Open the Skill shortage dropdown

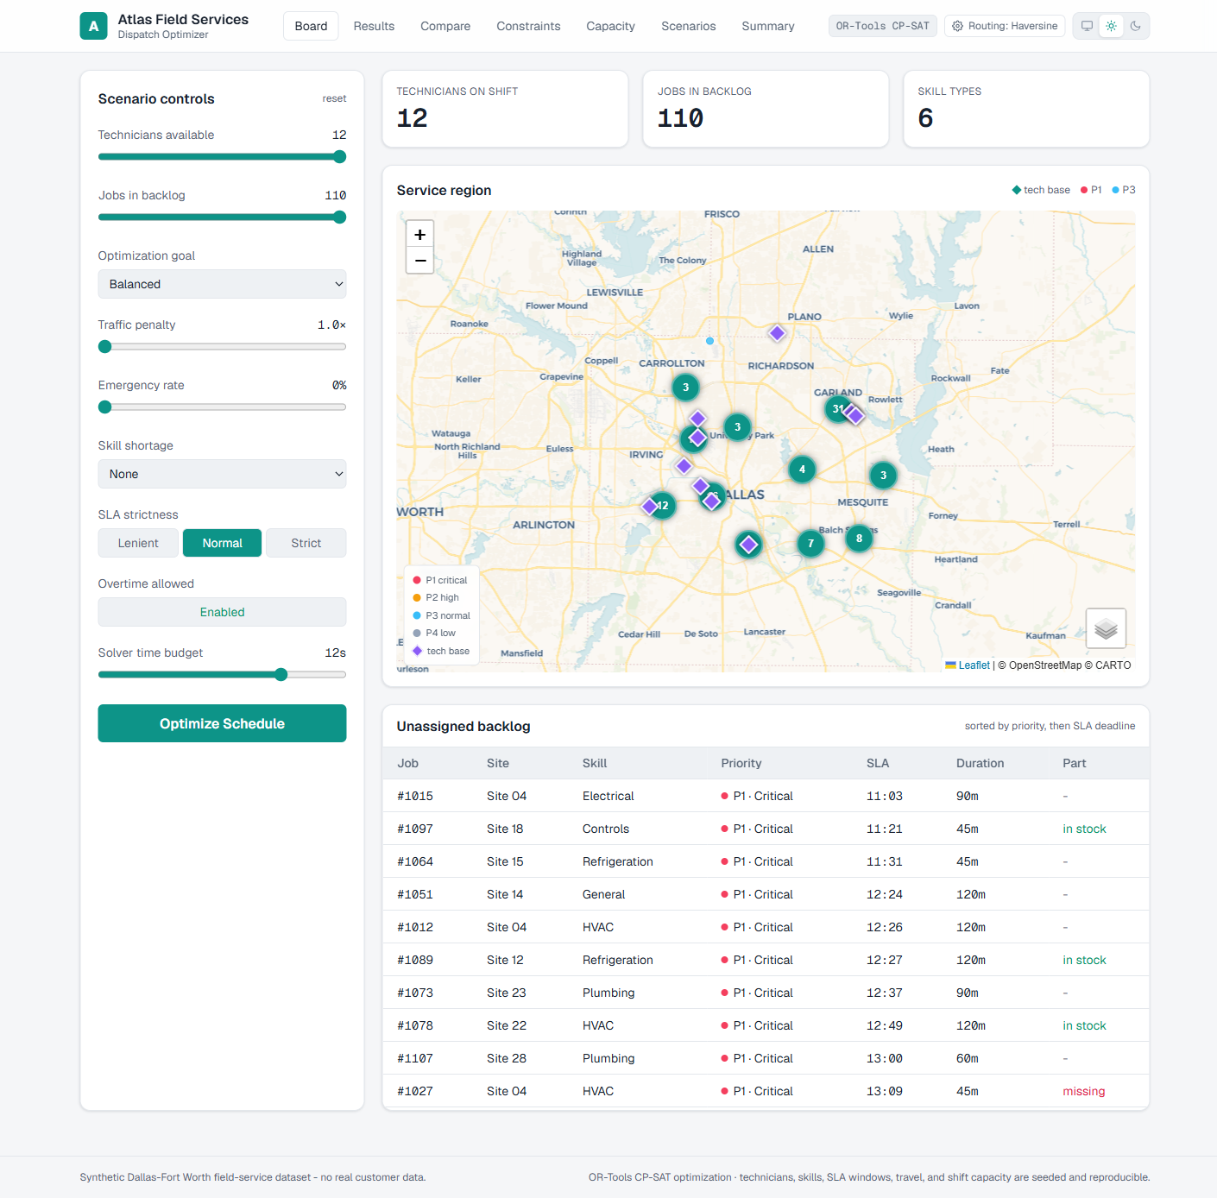point(222,474)
